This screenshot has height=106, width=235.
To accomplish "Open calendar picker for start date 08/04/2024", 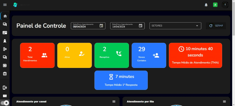I will [x=101, y=26].
